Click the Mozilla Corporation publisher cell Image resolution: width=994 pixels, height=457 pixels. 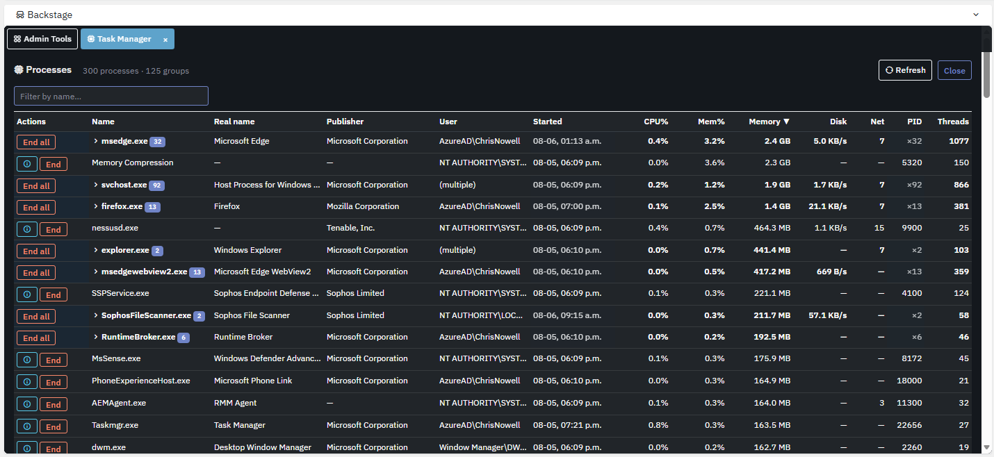363,206
